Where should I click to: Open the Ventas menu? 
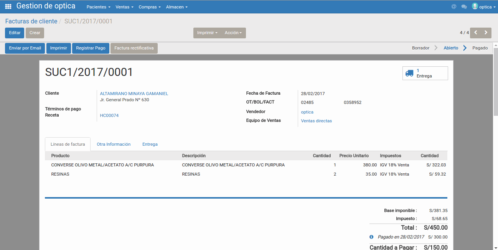coord(124,7)
